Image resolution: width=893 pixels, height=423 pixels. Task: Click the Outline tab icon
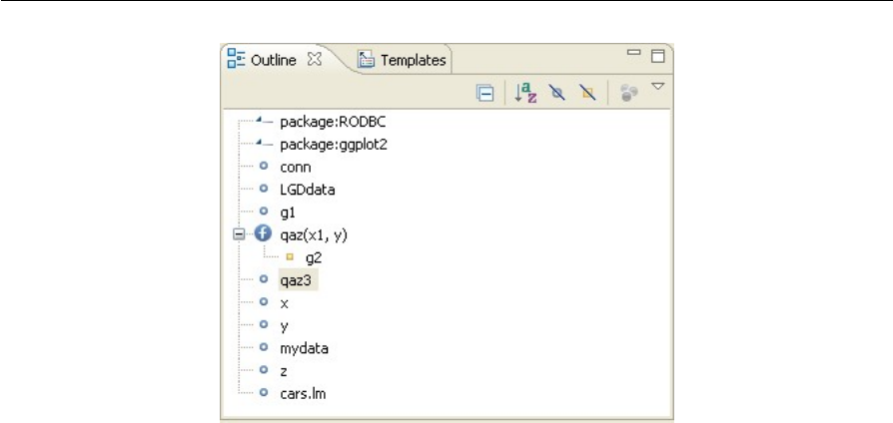click(x=236, y=59)
